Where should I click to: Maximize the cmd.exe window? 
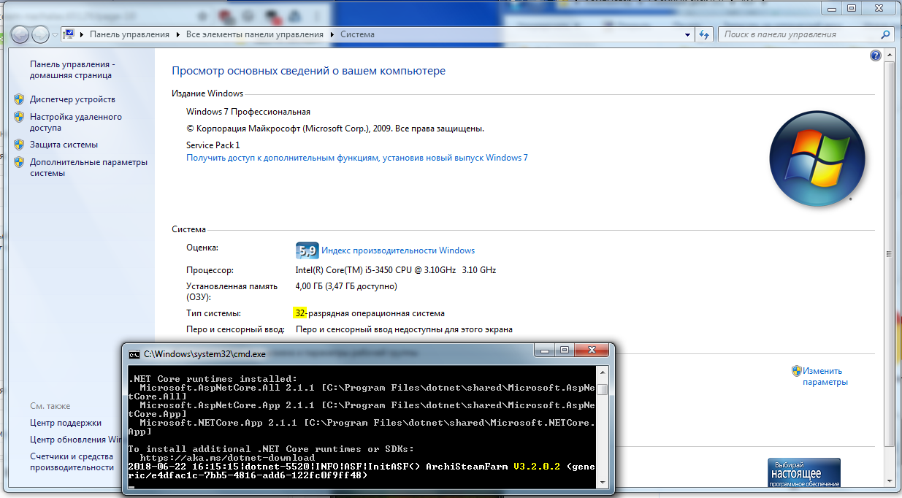pos(565,350)
